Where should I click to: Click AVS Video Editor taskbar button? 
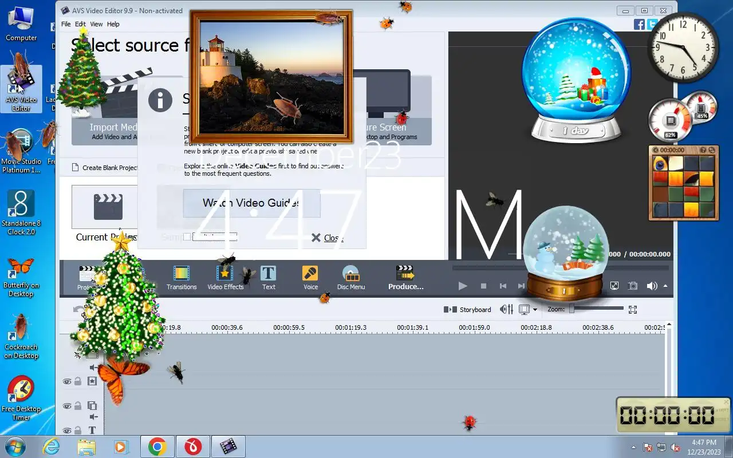[x=228, y=447]
